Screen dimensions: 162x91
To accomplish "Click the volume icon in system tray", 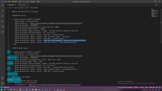I will click(146, 90).
